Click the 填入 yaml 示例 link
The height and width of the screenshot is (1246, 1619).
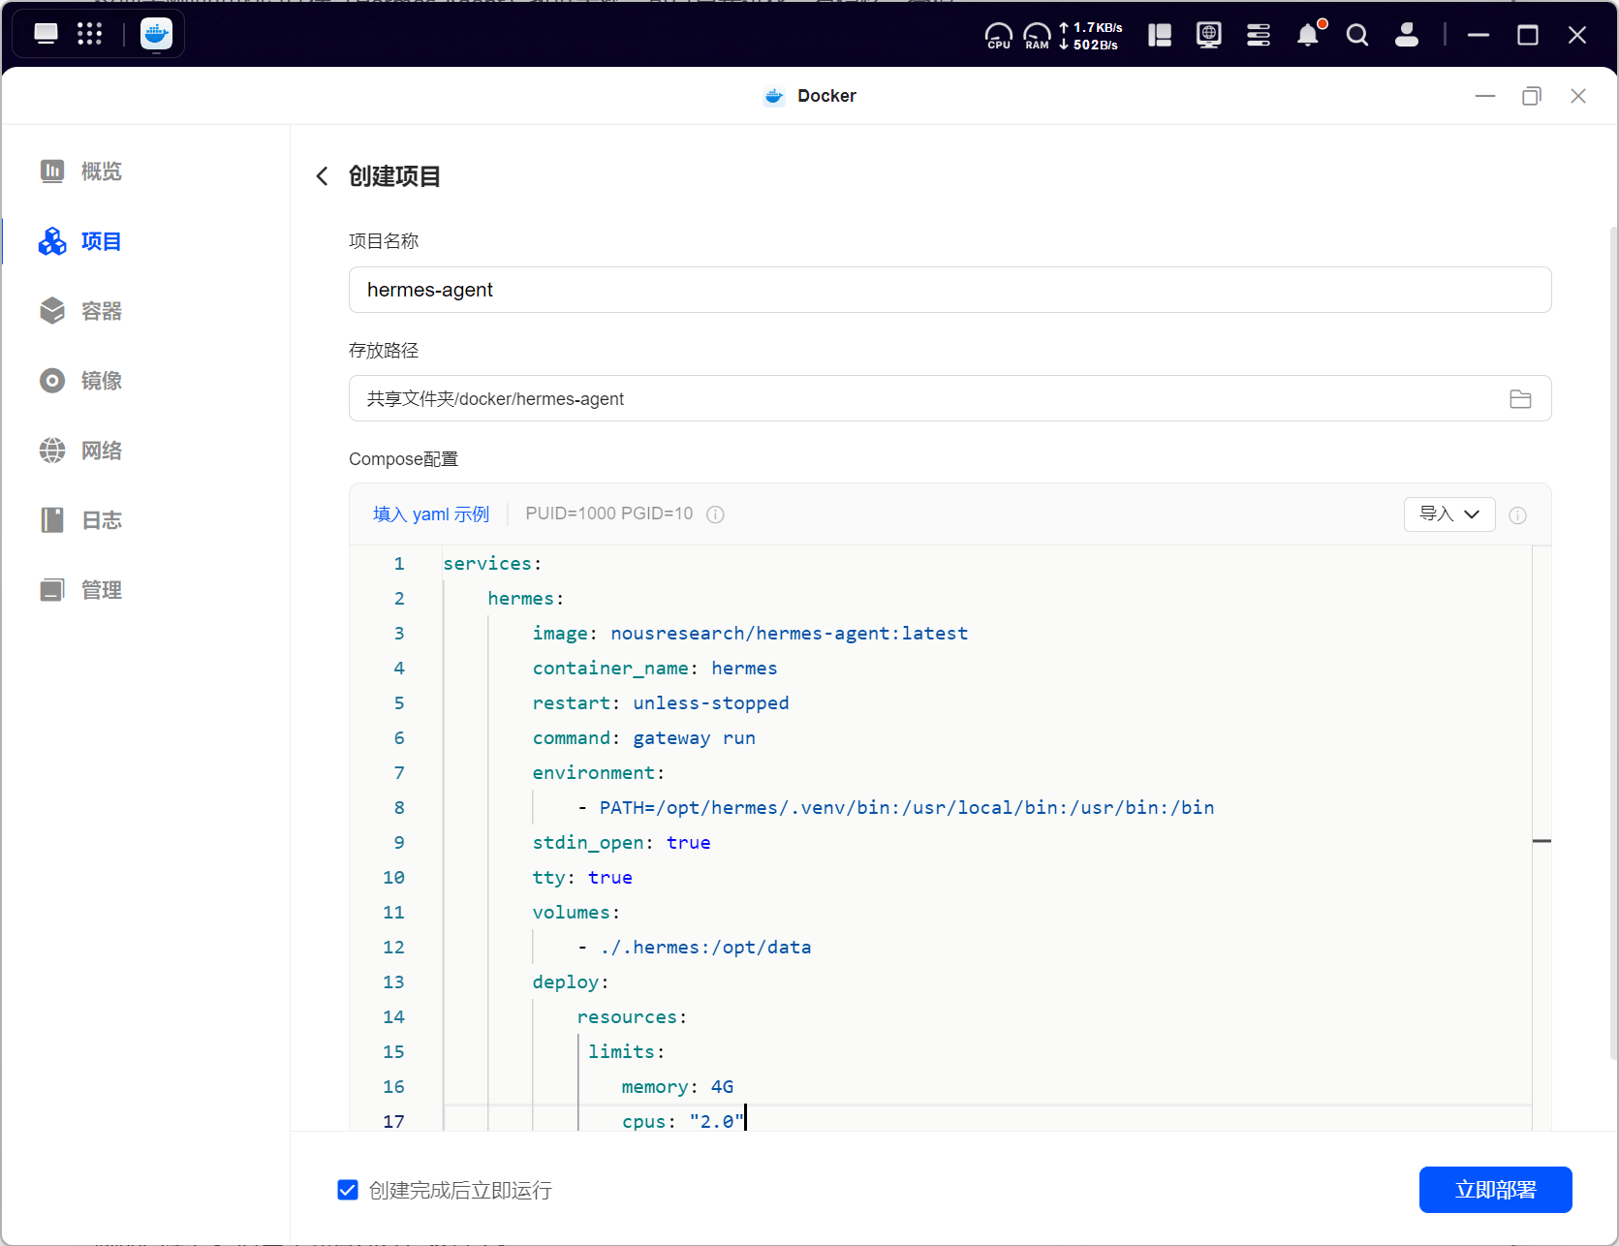(431, 514)
